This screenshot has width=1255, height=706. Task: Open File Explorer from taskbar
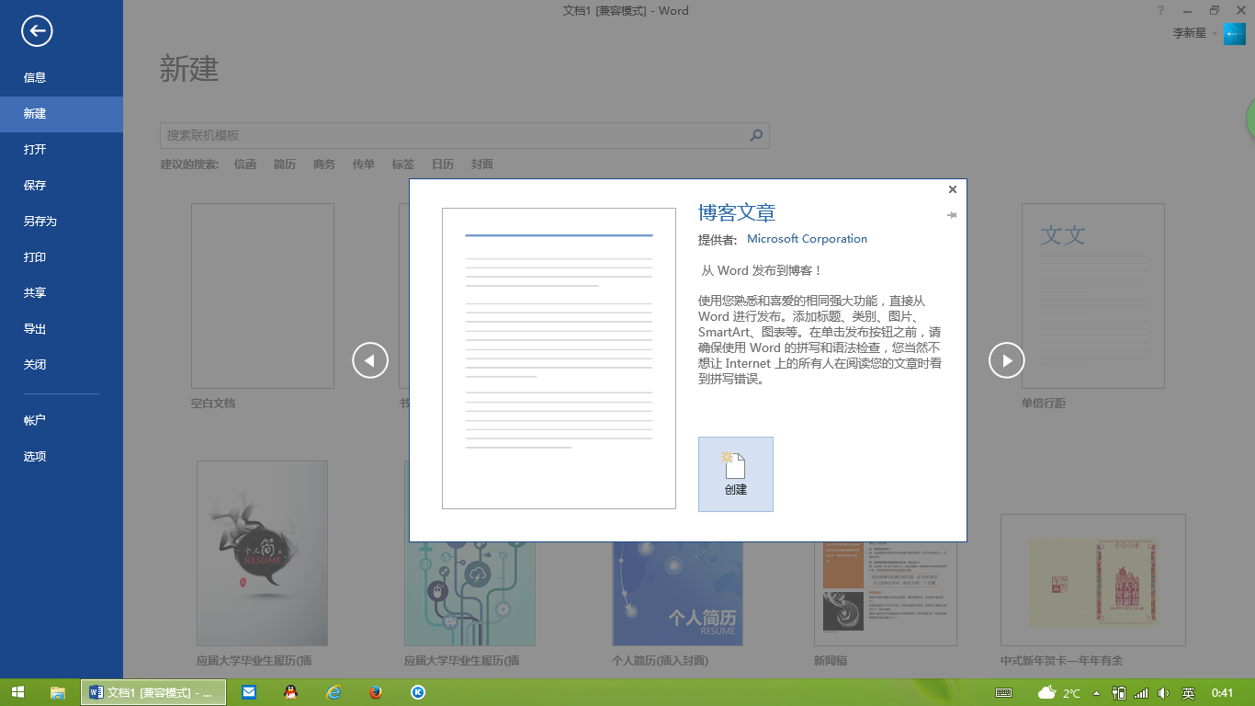[x=57, y=693]
